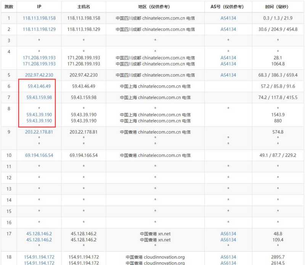Open the IP link 118.113.198.158 on hop 1

[39, 18]
